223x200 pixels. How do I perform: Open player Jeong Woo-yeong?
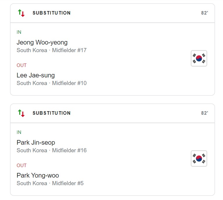pyautogui.click(x=42, y=43)
